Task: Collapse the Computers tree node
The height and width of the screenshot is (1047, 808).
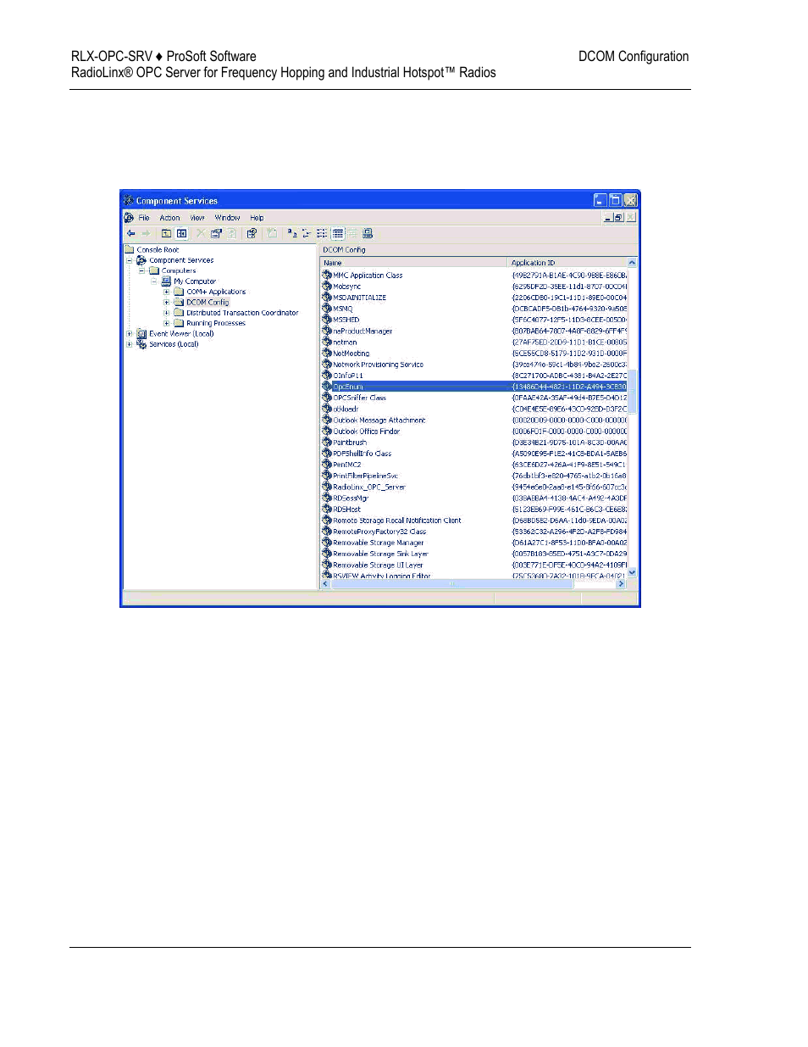Action: click(141, 270)
